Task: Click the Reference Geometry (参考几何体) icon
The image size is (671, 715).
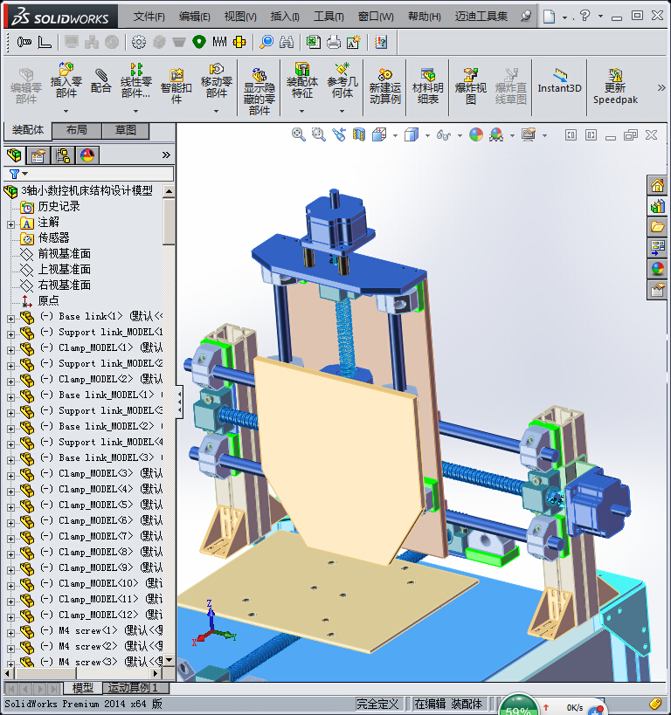Action: (x=342, y=80)
